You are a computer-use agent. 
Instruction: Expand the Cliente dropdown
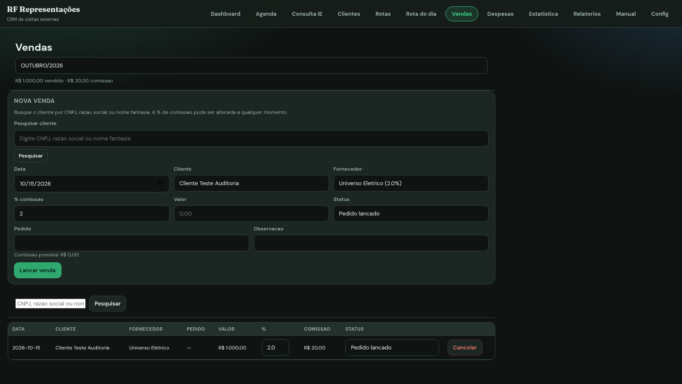(251, 183)
